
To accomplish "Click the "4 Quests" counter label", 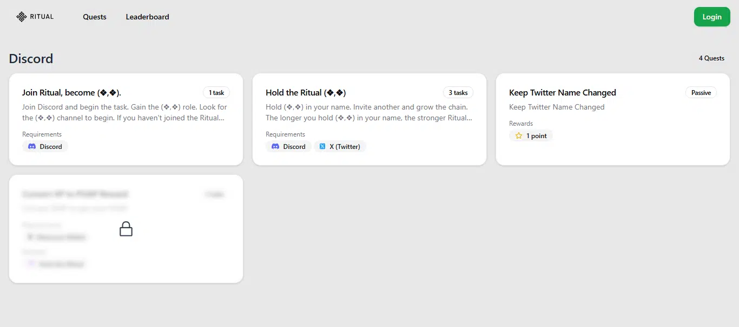I will (711, 58).
